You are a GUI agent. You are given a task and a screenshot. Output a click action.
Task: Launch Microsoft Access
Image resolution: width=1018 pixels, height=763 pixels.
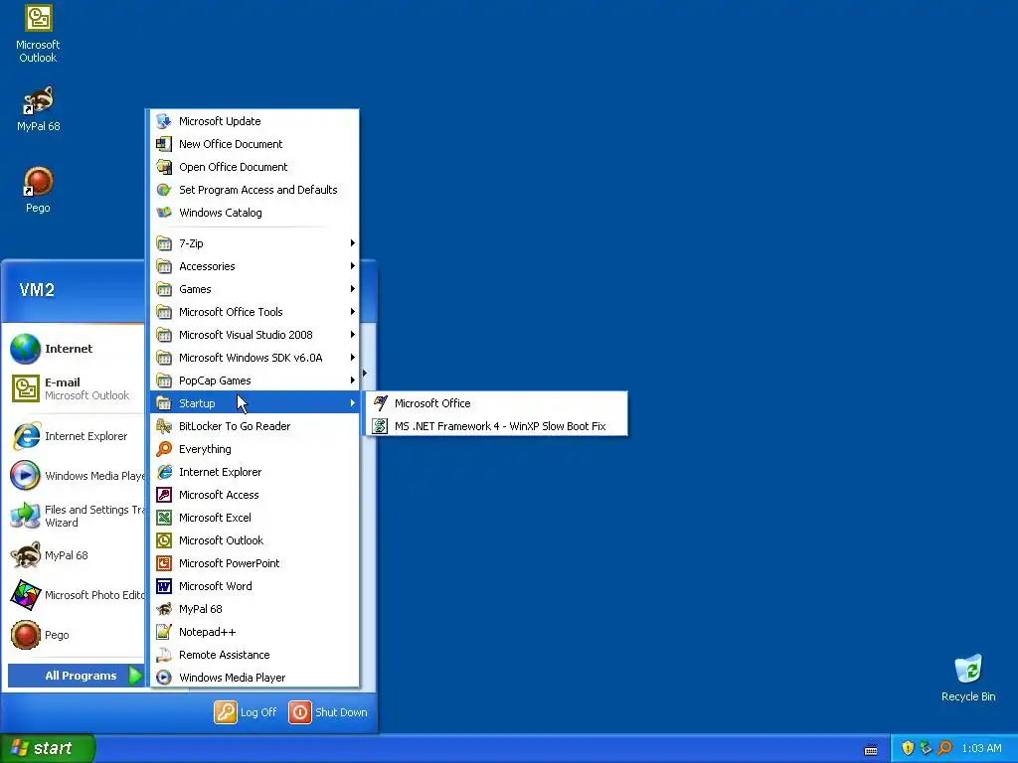254,495
